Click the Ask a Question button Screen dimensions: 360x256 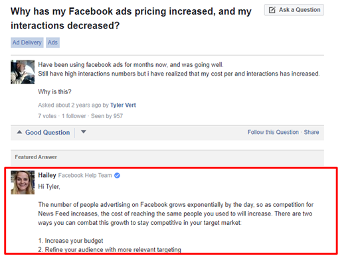(294, 10)
